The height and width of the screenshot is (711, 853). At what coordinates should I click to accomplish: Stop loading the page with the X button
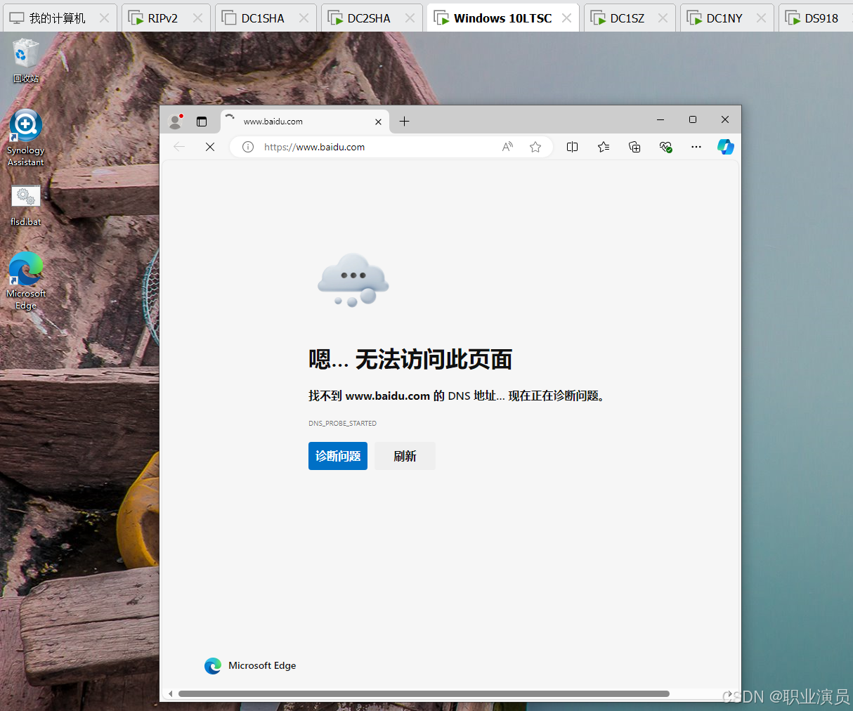pos(210,147)
